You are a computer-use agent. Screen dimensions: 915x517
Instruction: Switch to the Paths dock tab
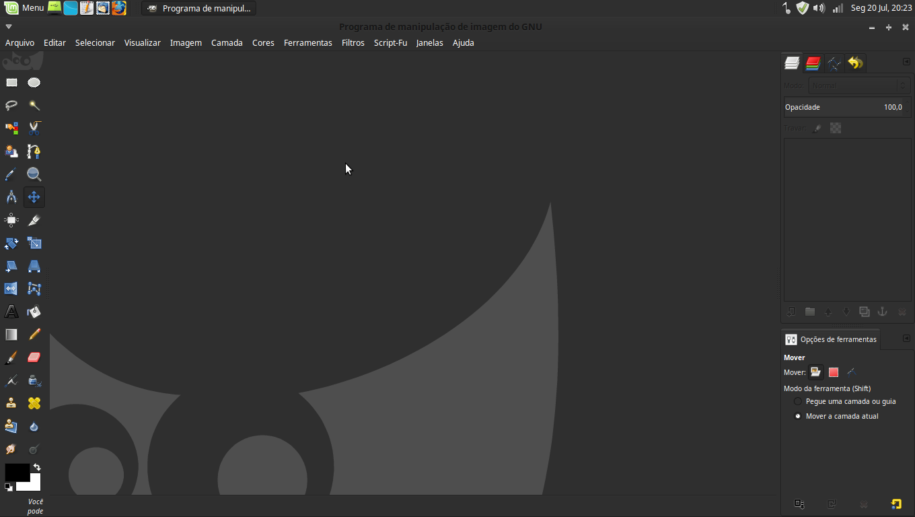point(834,63)
